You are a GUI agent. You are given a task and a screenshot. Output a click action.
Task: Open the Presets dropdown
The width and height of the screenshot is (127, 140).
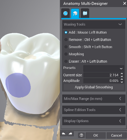pos(104,69)
